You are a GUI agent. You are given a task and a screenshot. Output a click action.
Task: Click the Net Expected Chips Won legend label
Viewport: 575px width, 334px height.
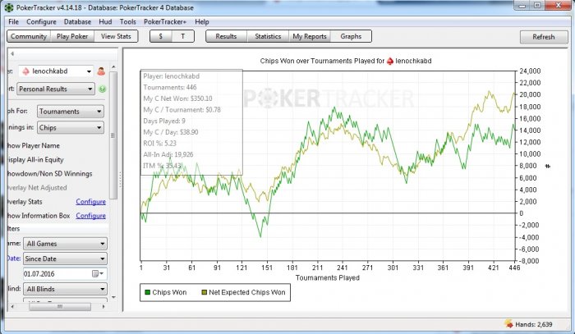click(246, 292)
